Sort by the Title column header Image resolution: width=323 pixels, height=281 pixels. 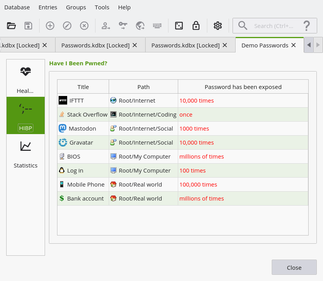point(83,87)
